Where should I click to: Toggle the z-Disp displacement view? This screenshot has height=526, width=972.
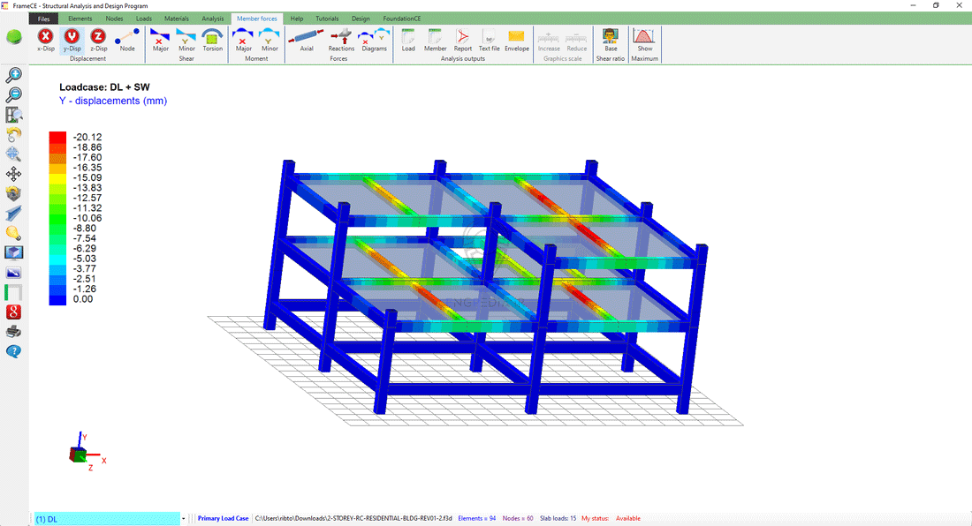coord(99,39)
